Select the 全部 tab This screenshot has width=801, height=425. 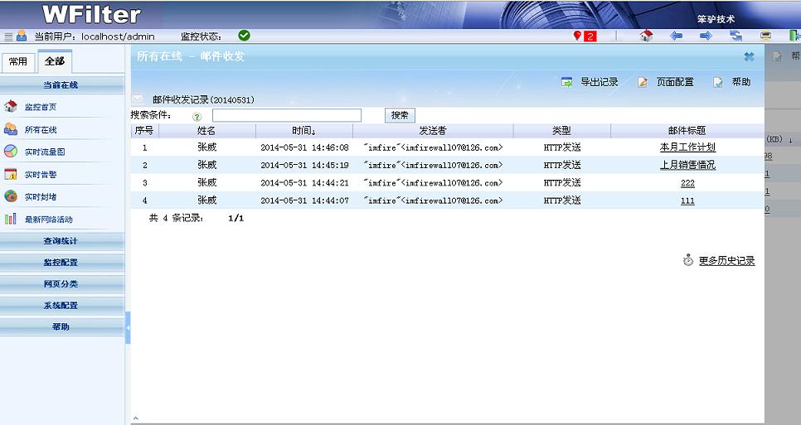click(55, 62)
